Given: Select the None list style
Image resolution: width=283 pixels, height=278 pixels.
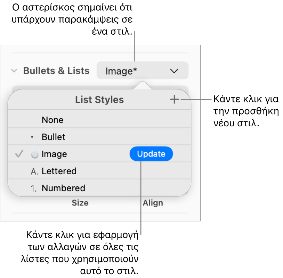Looking at the screenshot, I should coord(52,120).
